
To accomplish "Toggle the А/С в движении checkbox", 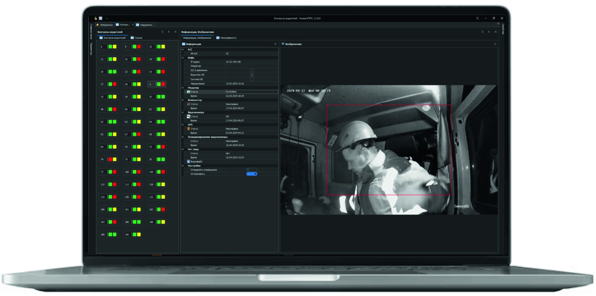I will 252,70.
